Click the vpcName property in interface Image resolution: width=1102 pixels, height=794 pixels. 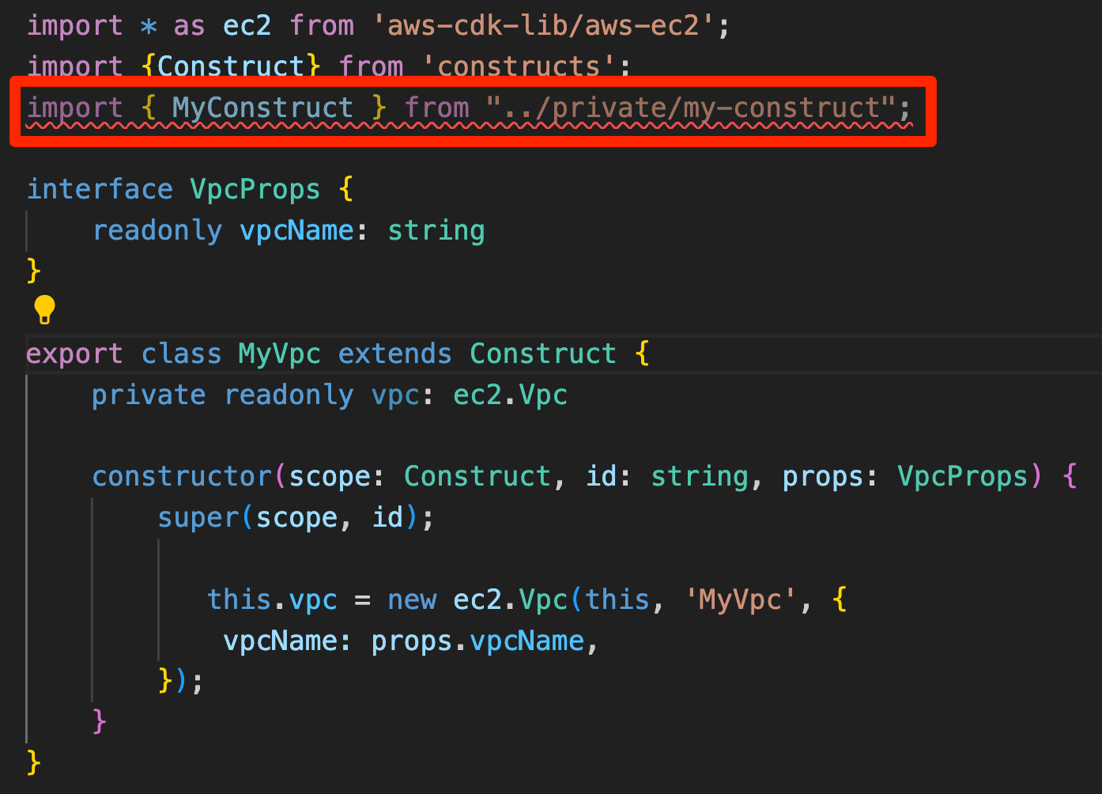pyautogui.click(x=296, y=230)
